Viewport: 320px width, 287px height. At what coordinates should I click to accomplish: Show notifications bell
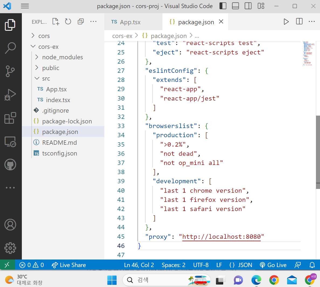(x=312, y=265)
